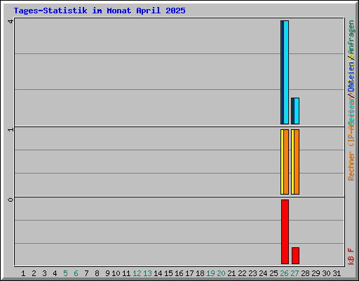Click the y-axis value 0
This screenshot has height=281, width=359.
click(11, 200)
